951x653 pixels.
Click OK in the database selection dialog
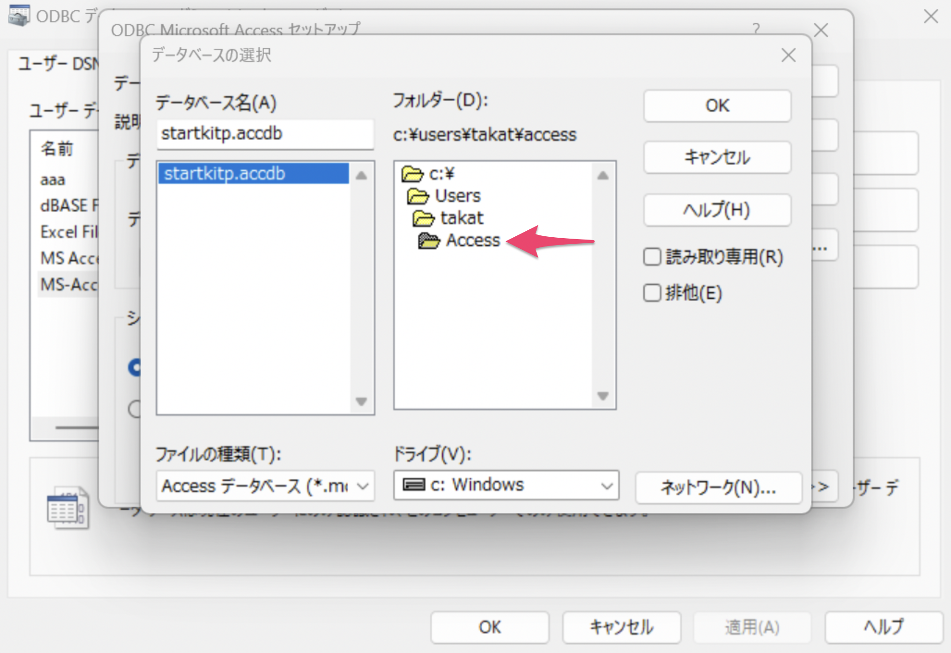point(717,106)
